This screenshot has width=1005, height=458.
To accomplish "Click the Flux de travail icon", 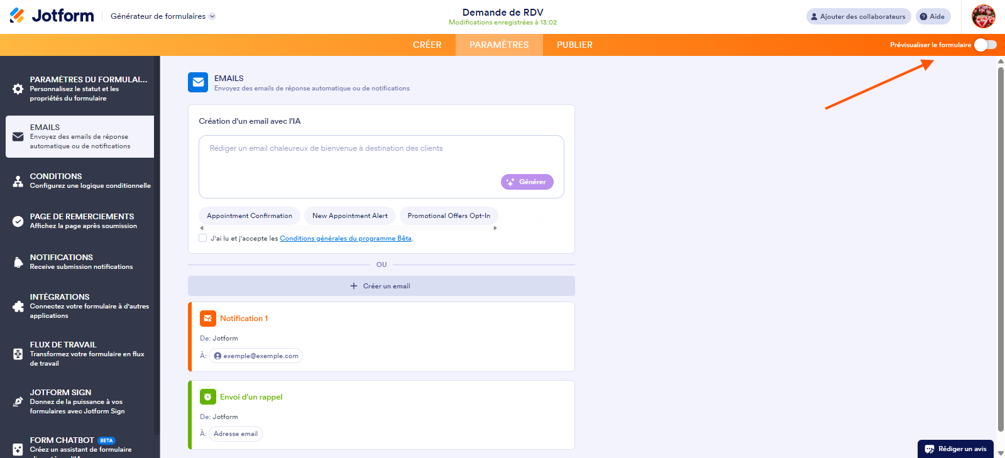I will click(x=18, y=354).
